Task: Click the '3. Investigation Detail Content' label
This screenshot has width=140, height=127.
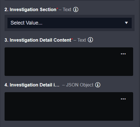Action: click(x=38, y=40)
